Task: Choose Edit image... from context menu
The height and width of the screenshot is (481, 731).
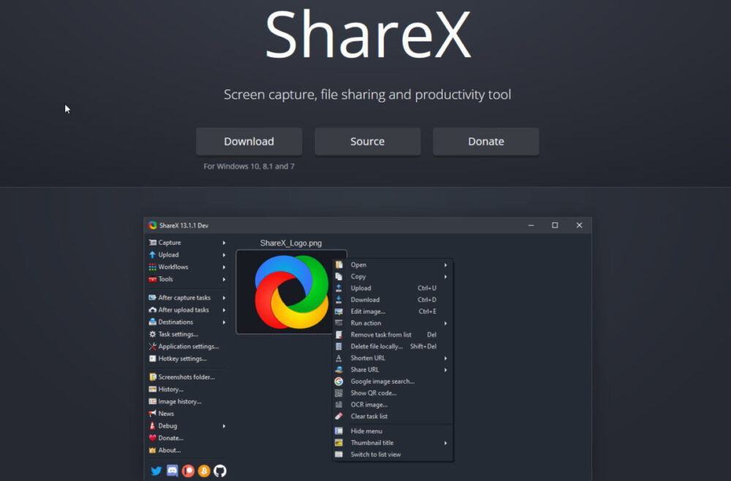Action: pos(393,311)
